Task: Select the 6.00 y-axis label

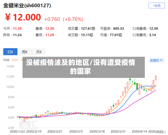Action: point(11,107)
